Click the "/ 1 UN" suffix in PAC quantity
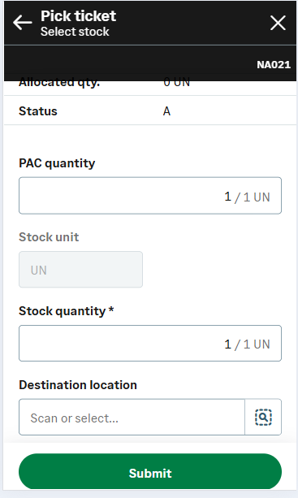 coord(253,197)
